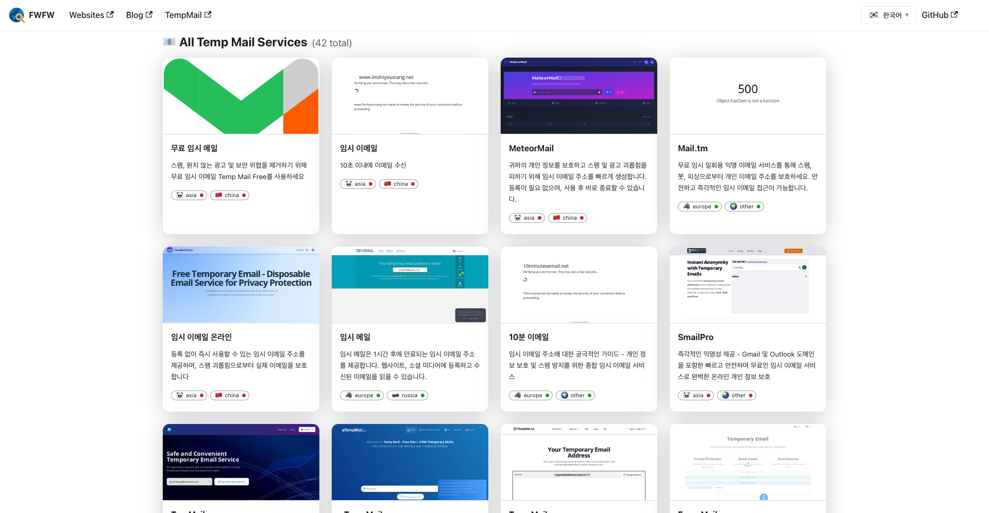
Task: Click the panda icon on SmailPro's asia tag
Action: coord(687,395)
